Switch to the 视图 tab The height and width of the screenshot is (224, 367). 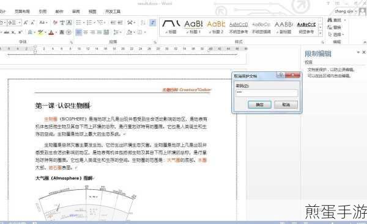click(92, 11)
